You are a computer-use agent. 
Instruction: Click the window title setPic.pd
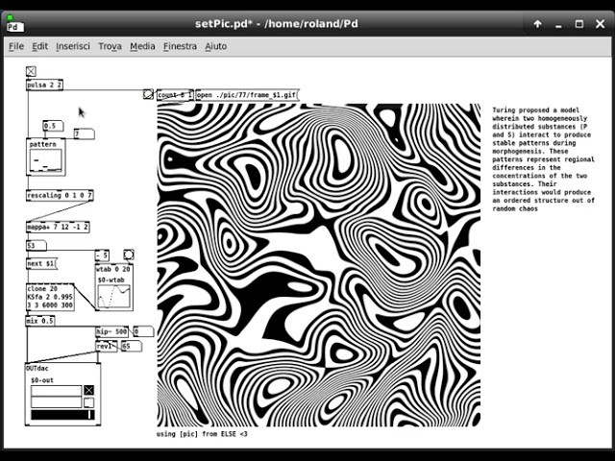coord(277,24)
